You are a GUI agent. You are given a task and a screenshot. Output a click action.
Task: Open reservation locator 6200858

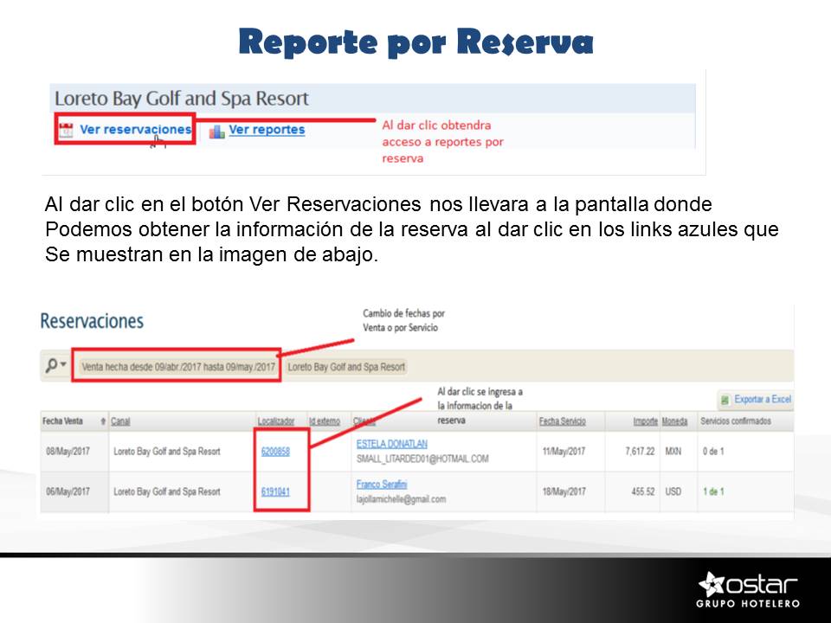click(275, 452)
